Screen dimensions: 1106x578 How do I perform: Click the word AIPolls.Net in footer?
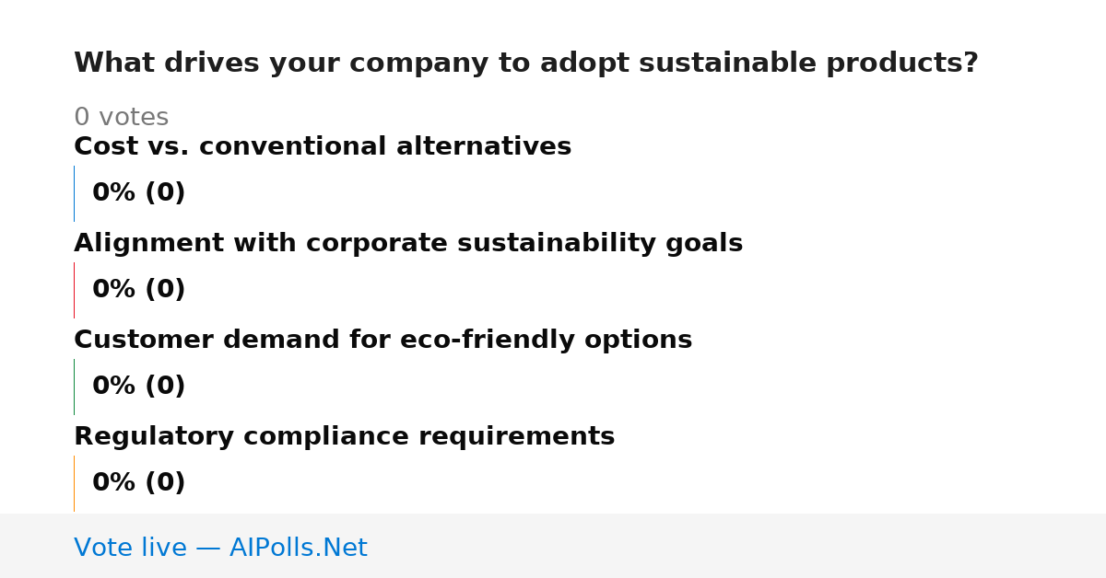tap(299, 548)
